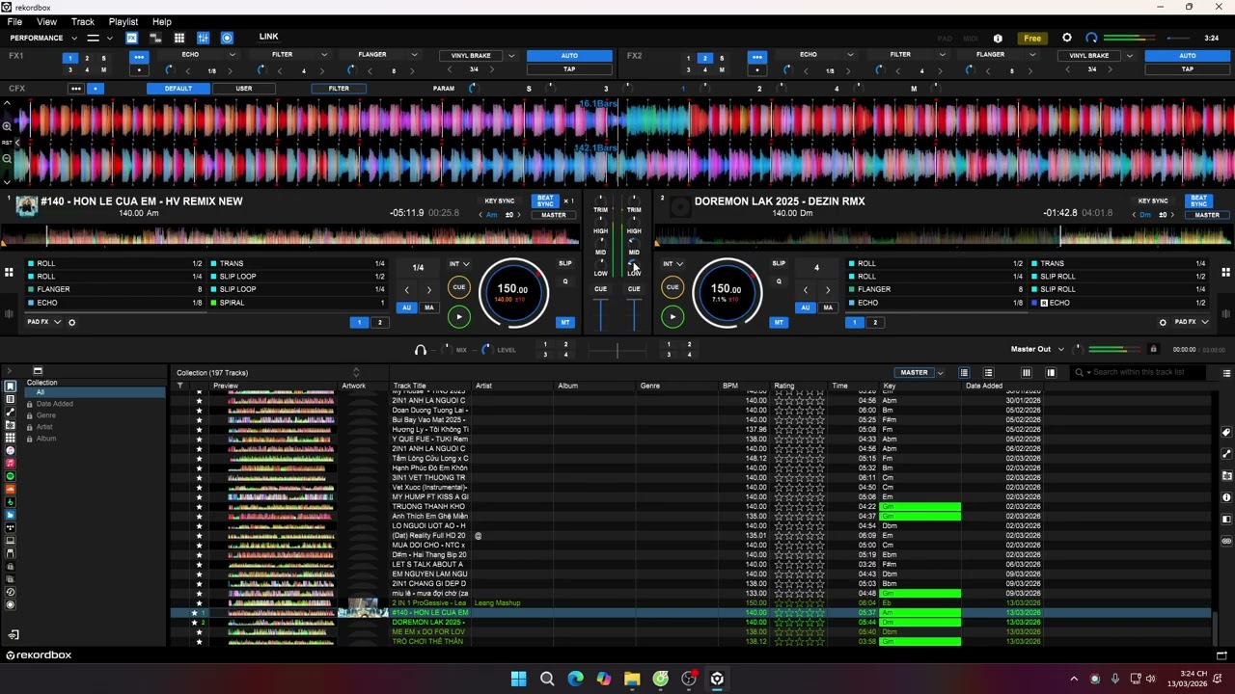Open the File menu
Screen dimensions: 1235x694
(14, 21)
